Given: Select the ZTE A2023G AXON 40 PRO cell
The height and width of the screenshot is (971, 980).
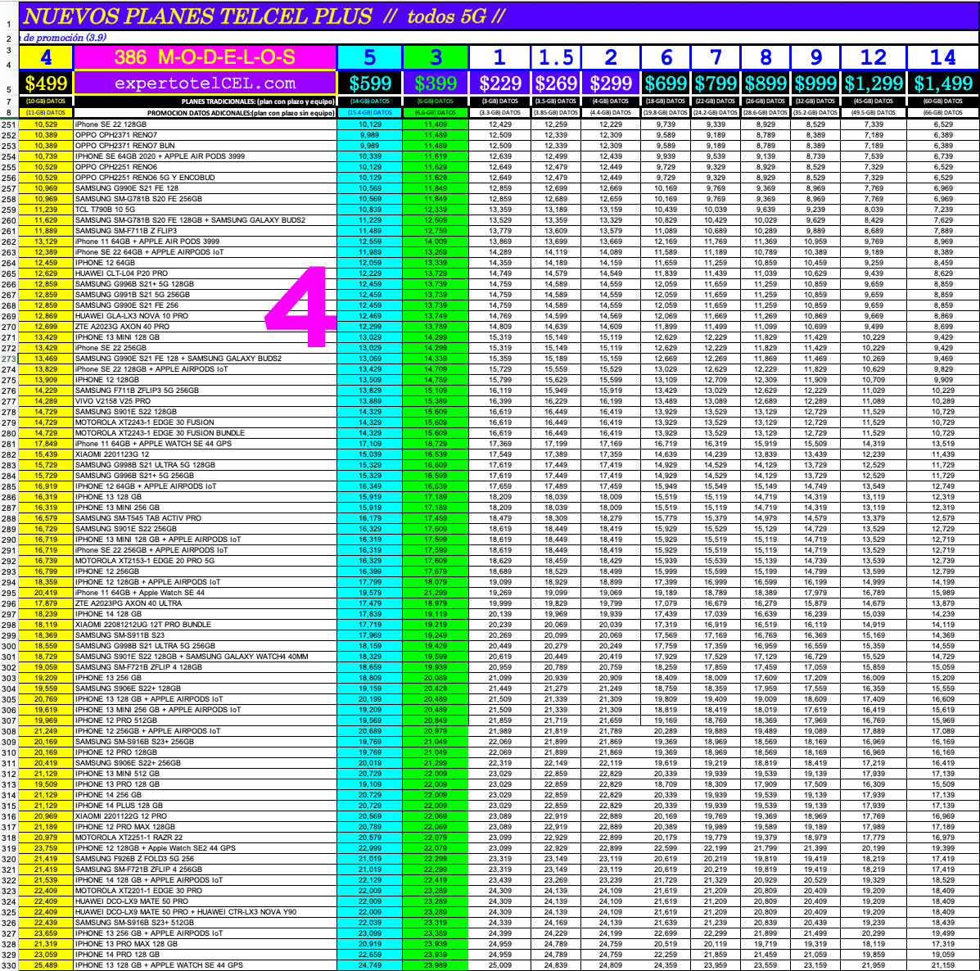Looking at the screenshot, I should (x=205, y=326).
